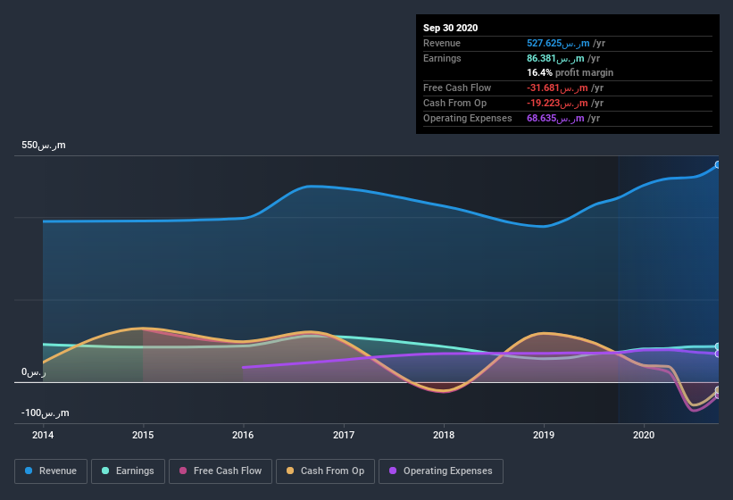This screenshot has width=733, height=500.
Task: Toggle the Revenue series legend button
Action: (x=51, y=471)
